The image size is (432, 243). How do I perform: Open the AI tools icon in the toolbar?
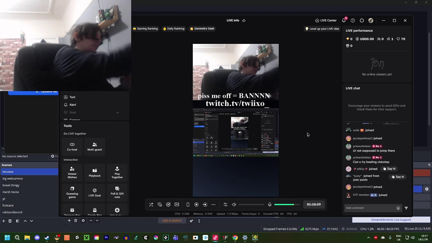pyautogui.click(x=168, y=205)
